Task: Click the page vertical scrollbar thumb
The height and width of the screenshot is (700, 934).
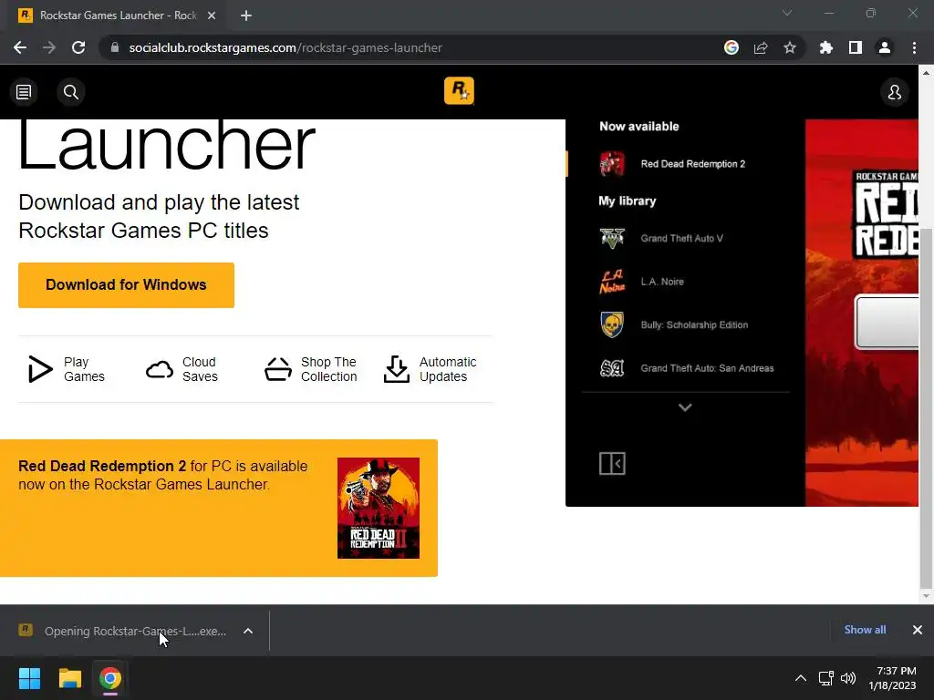Action: [x=925, y=407]
